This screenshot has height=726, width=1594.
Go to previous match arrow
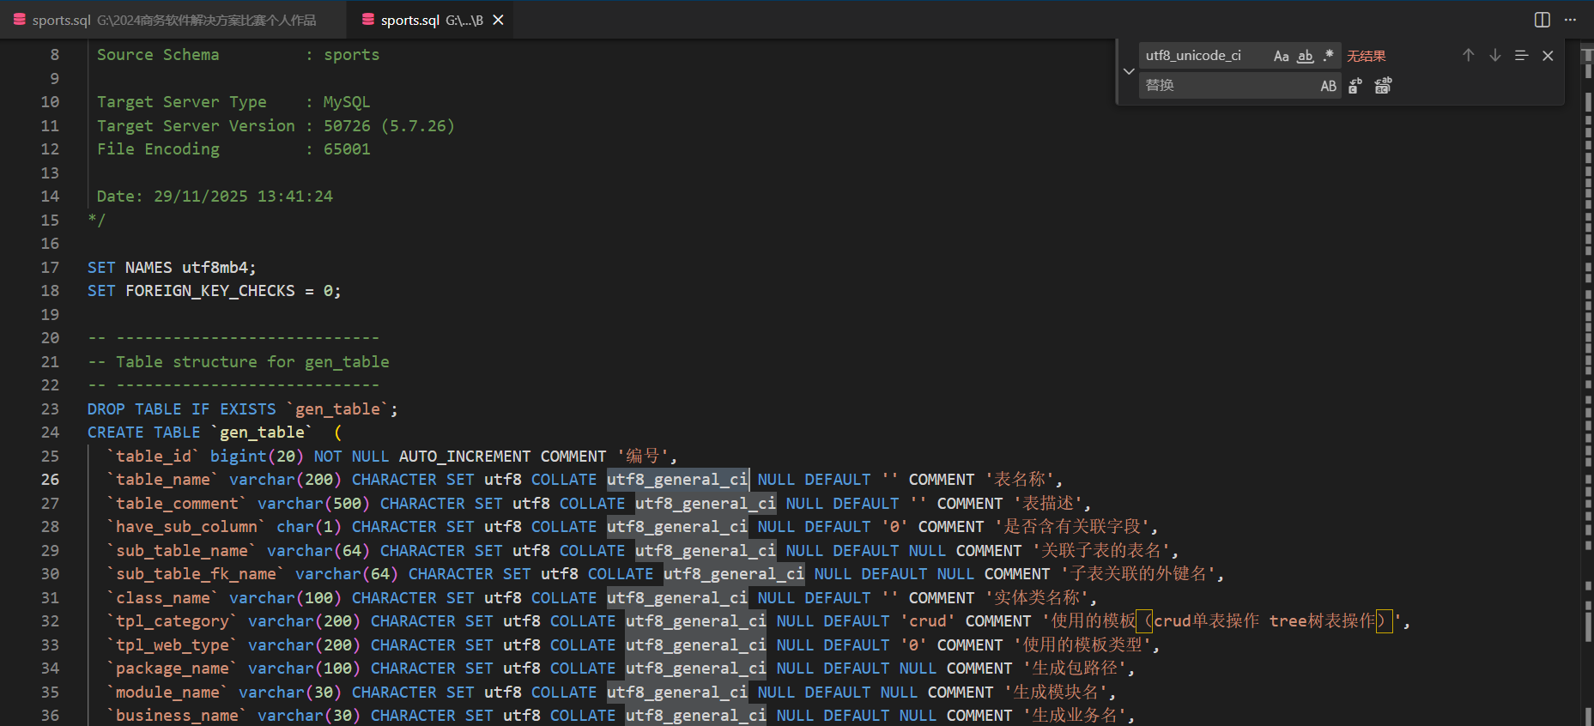pyautogui.click(x=1469, y=56)
